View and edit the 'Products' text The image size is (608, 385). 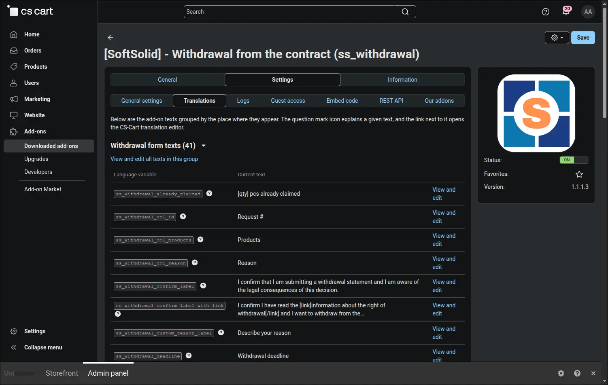point(444,240)
